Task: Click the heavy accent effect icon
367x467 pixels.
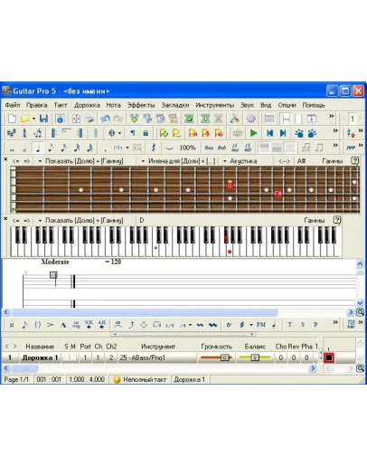Action: [63, 325]
